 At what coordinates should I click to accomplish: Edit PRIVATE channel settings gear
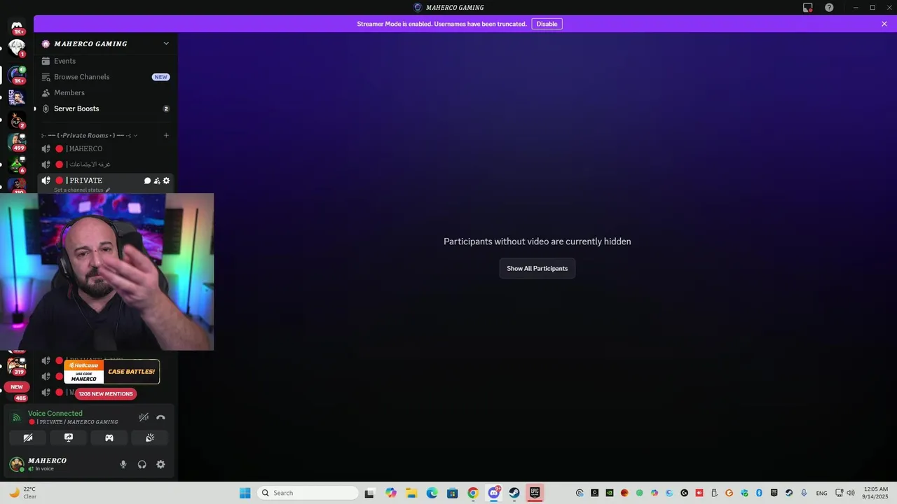pyautogui.click(x=166, y=181)
